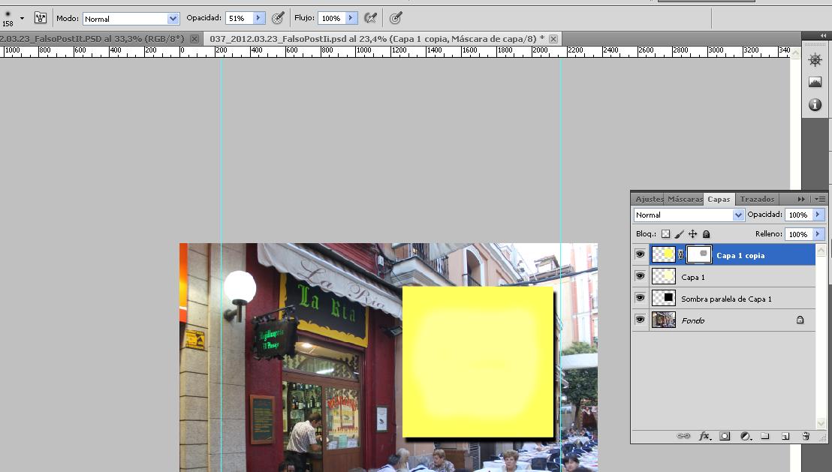Viewport: 832px width, 472px height.
Task: Click the add layer style fx icon
Action: 704,436
